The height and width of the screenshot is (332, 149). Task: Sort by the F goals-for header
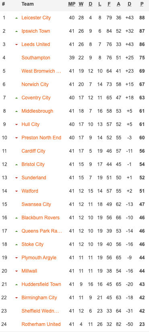point(109,4)
